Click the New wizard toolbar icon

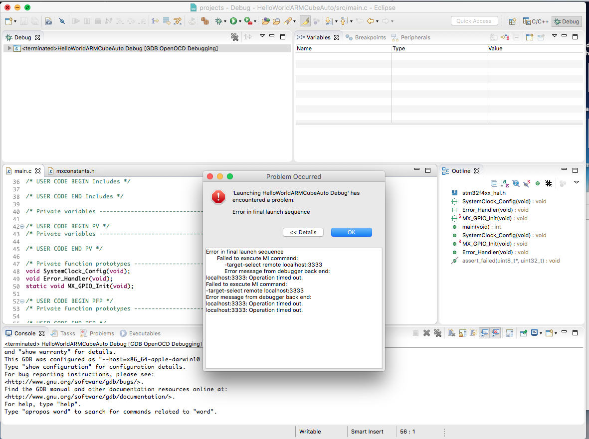coord(8,21)
